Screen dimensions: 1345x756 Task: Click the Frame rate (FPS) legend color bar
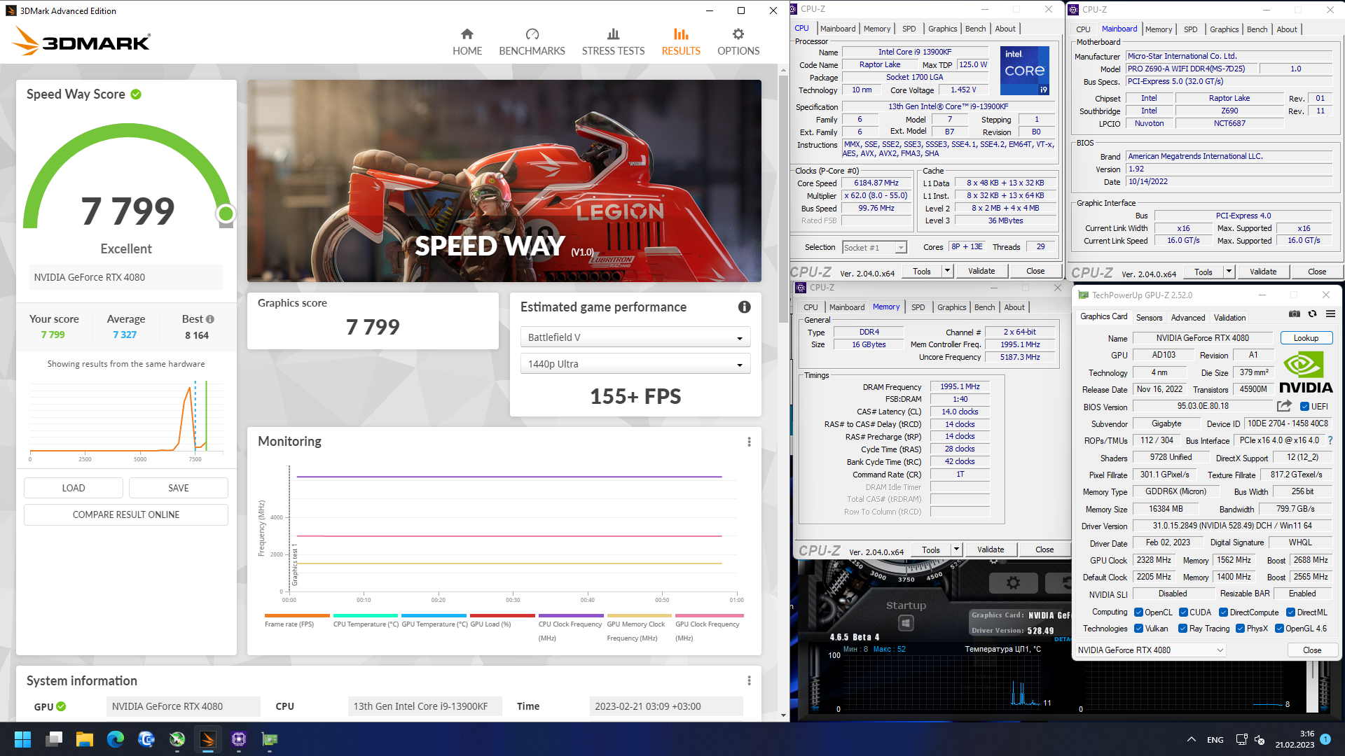pyautogui.click(x=297, y=616)
